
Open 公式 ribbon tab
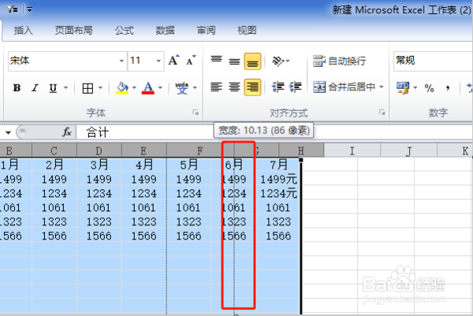tap(125, 31)
